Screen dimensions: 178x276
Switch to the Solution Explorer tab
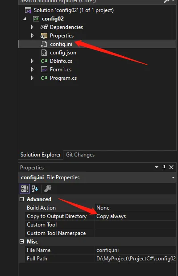(41, 155)
